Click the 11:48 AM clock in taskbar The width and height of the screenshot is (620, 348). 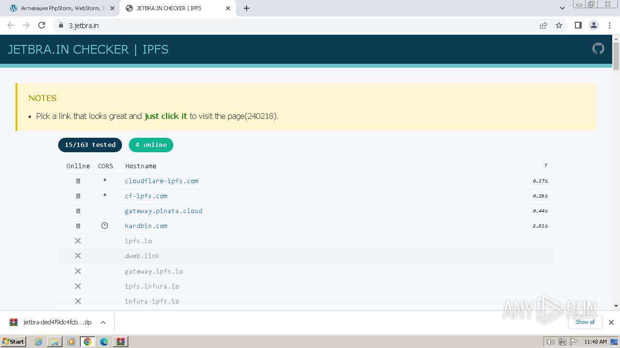tap(595, 342)
